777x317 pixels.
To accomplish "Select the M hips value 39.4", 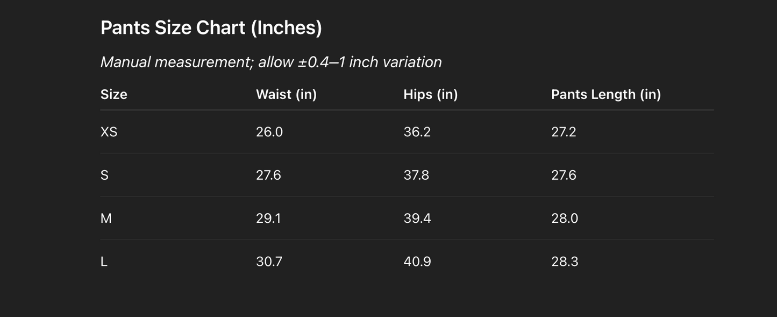I will pyautogui.click(x=417, y=218).
